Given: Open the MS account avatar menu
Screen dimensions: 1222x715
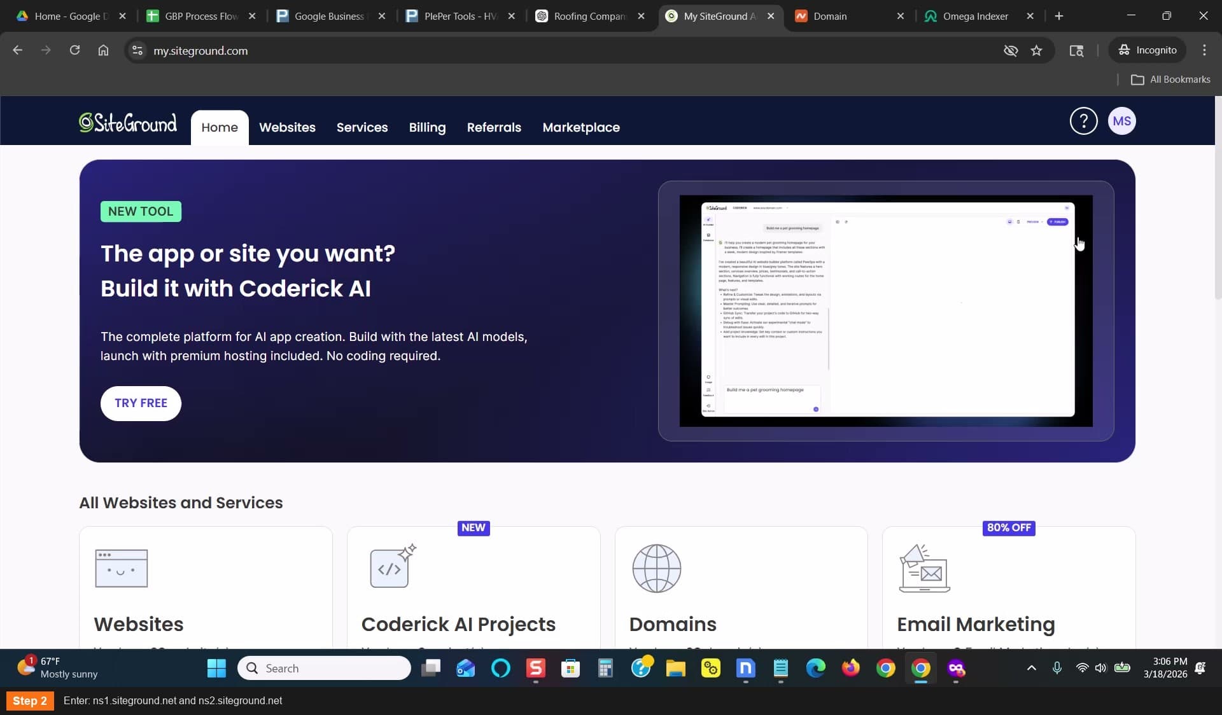Looking at the screenshot, I should [1121, 121].
